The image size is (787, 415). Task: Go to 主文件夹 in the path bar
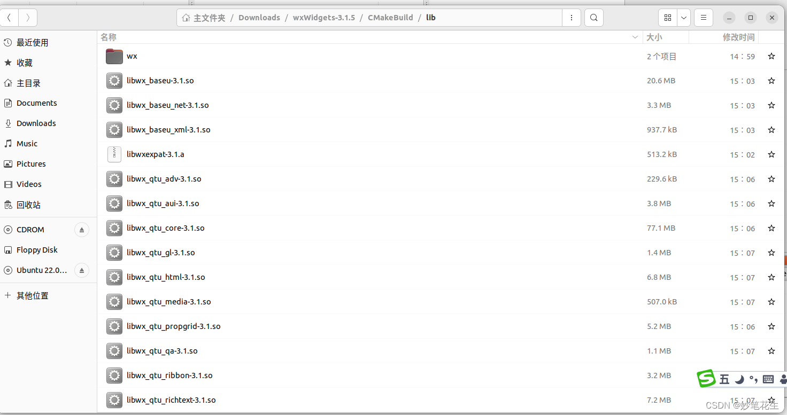tap(209, 17)
